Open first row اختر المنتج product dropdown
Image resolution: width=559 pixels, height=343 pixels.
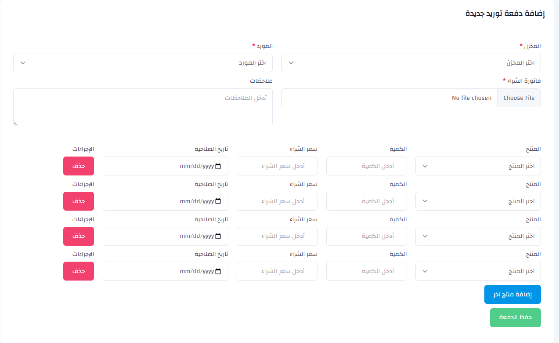[x=478, y=166]
